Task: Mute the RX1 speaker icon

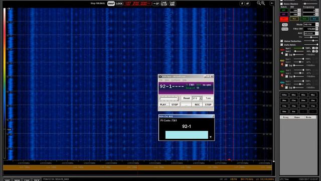Action: coord(282,53)
